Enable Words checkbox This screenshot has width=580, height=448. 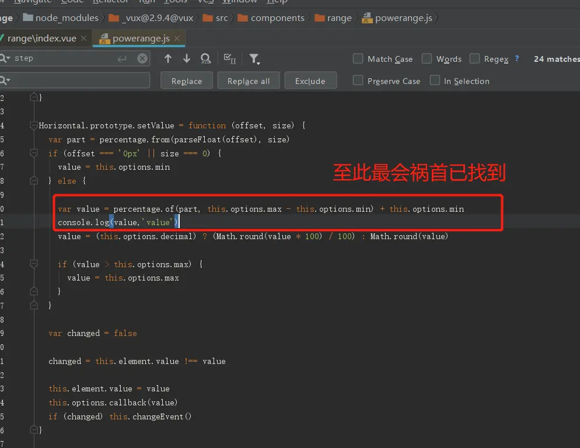tap(427, 58)
